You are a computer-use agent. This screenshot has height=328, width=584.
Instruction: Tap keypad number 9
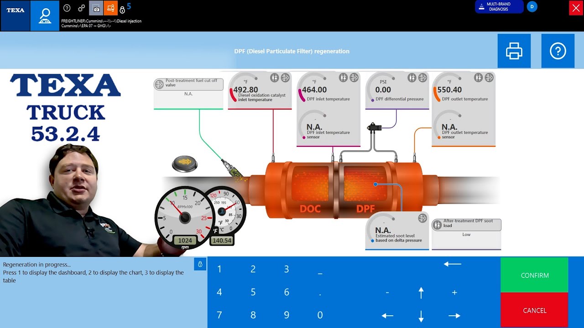pos(287,315)
